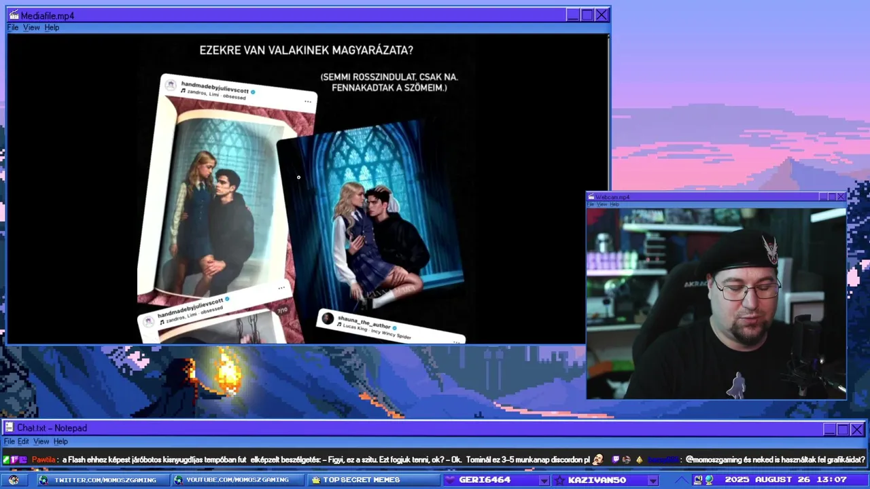Image resolution: width=870 pixels, height=489 pixels.
Task: Expand the system tray up chevron
Action: [681, 480]
